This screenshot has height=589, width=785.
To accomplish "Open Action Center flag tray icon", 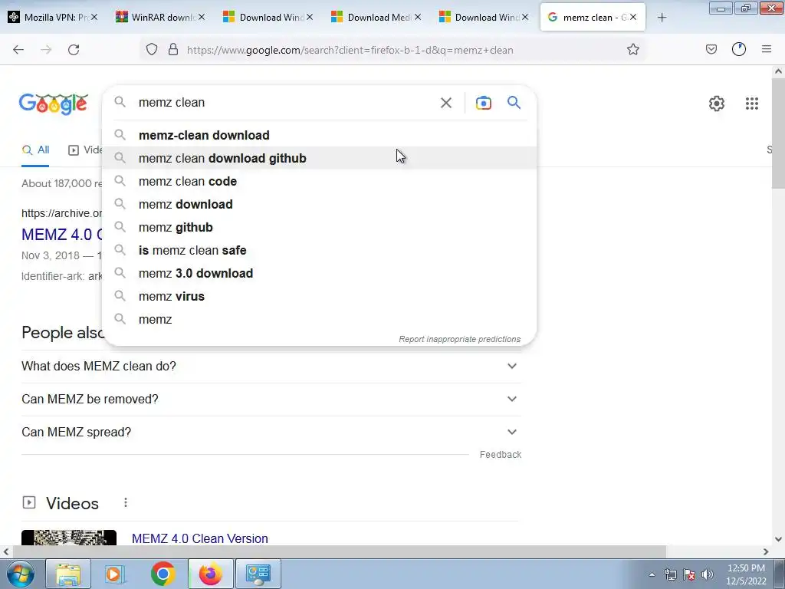I will tap(689, 574).
